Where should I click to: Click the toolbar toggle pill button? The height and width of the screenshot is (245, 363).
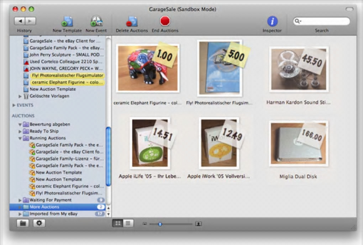pyautogui.click(x=349, y=9)
